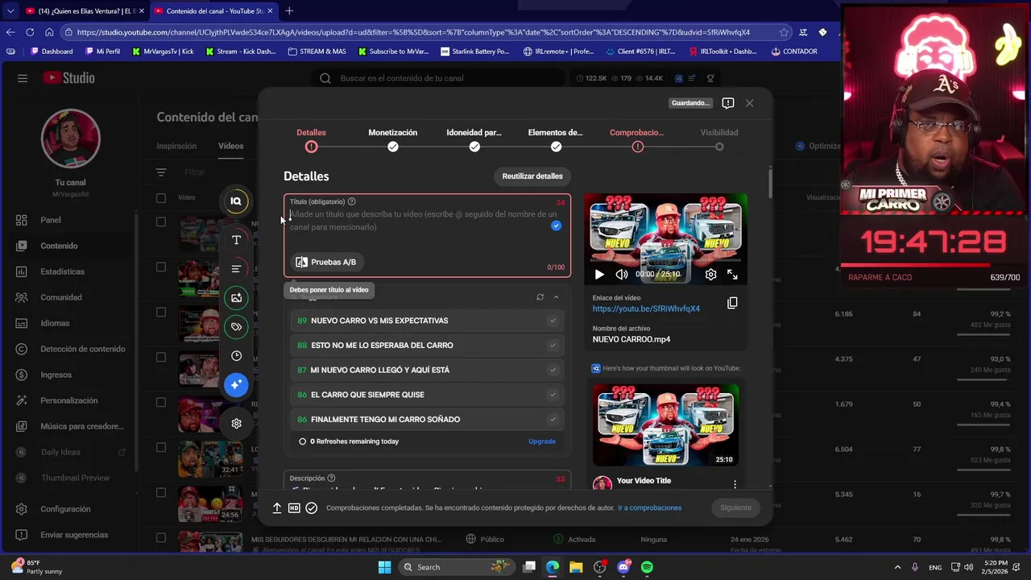This screenshot has height=580, width=1031.
Task: Open the filter icon in content list
Action: [x=161, y=172]
